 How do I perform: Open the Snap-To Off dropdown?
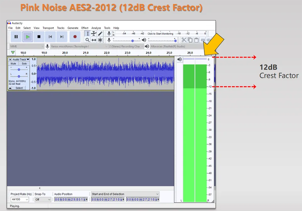coord(42,199)
